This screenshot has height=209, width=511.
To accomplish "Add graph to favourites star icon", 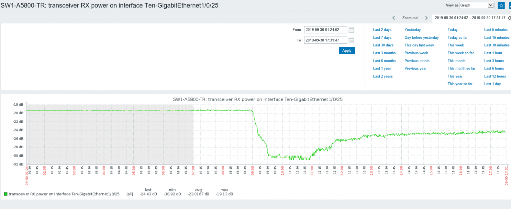I will pos(501,5).
